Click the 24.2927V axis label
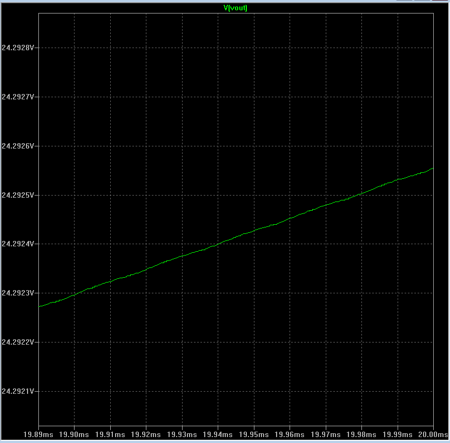Viewport: 450px width, 443px height. point(18,97)
